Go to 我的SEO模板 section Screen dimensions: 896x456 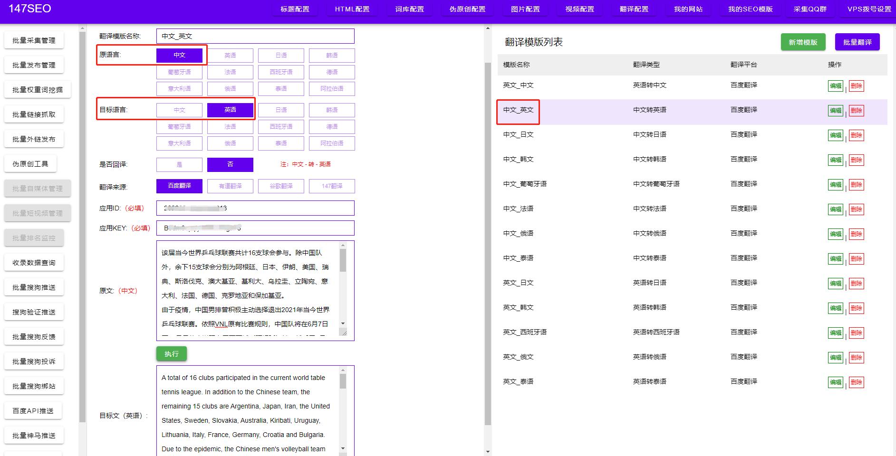pos(750,9)
